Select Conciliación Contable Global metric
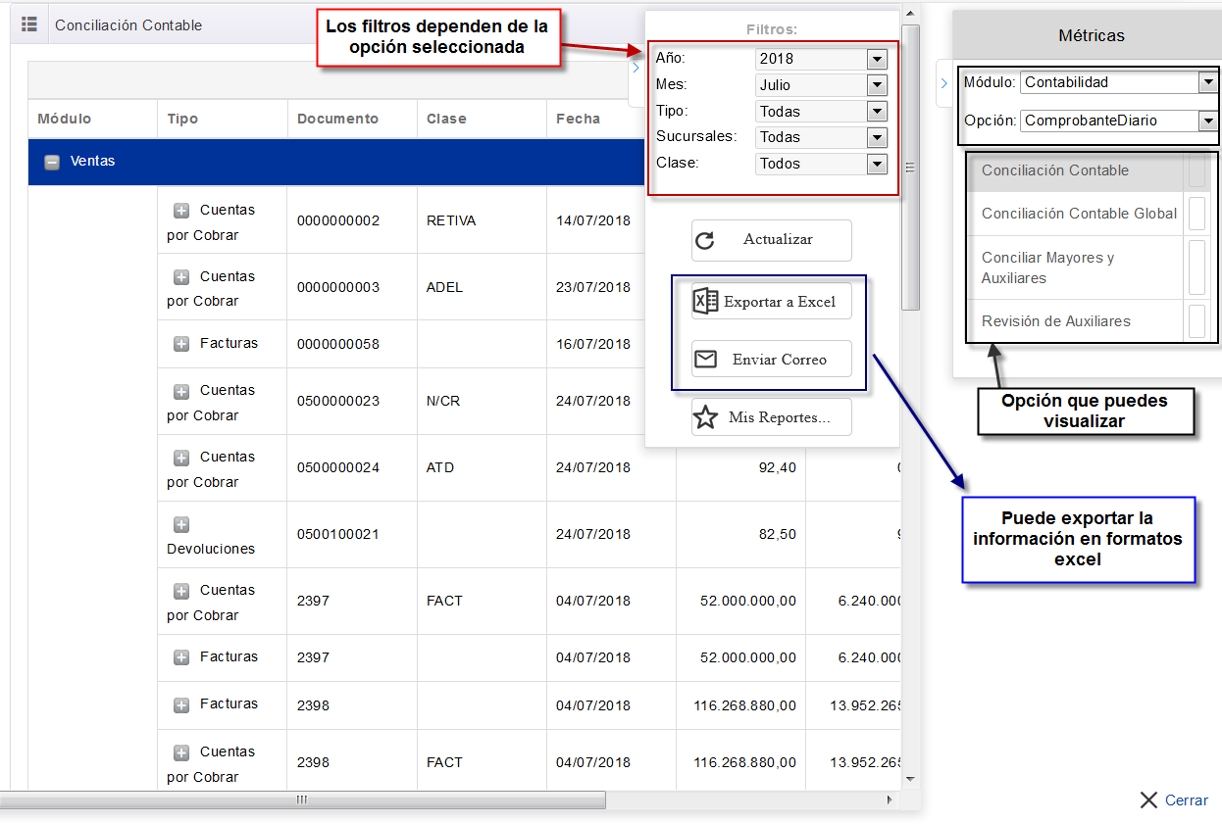1222x824 pixels. (1079, 214)
